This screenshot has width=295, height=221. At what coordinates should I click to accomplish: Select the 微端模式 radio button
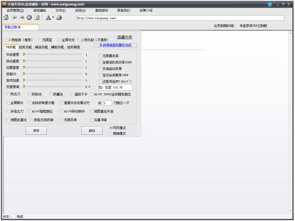pos(111,133)
